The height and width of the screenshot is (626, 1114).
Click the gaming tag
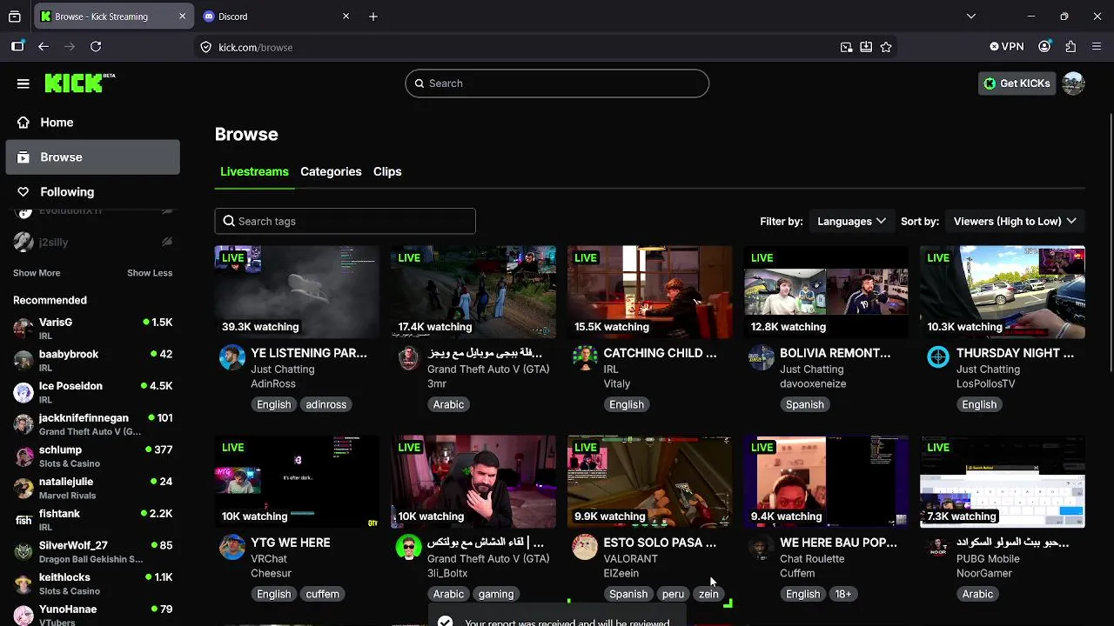(x=496, y=594)
